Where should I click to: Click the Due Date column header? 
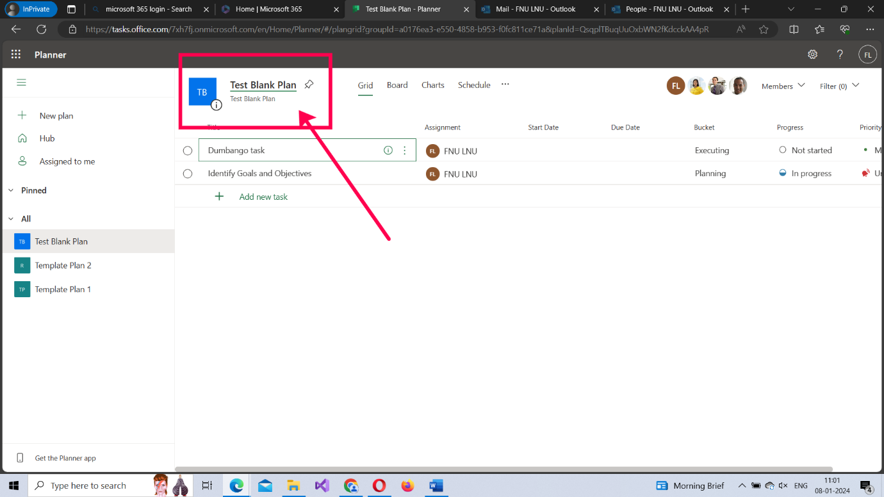(x=625, y=127)
